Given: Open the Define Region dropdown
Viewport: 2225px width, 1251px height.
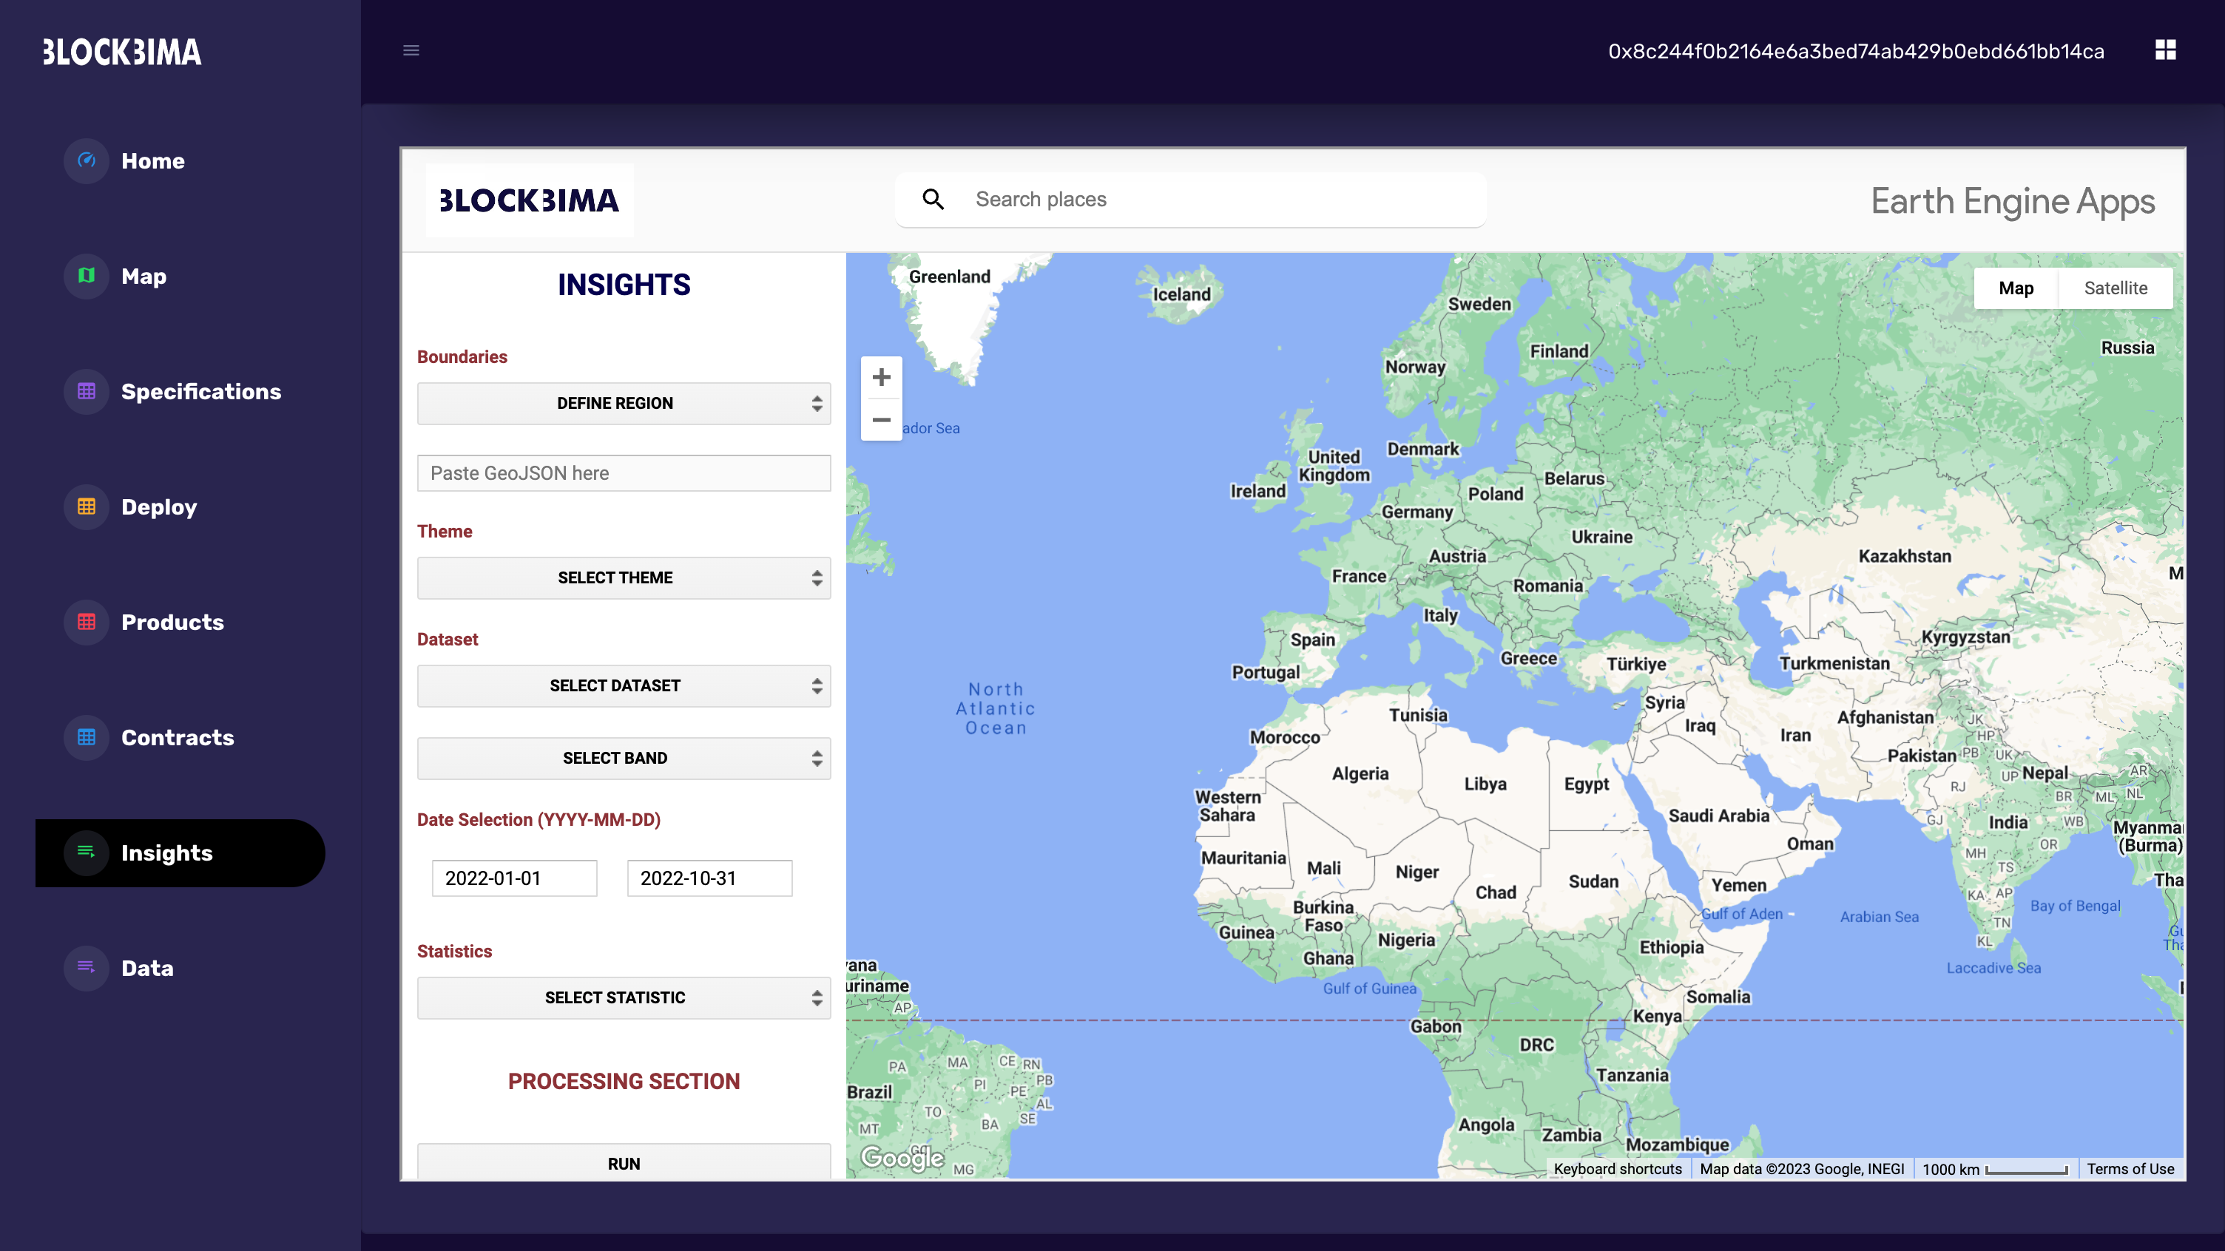Looking at the screenshot, I should point(623,403).
